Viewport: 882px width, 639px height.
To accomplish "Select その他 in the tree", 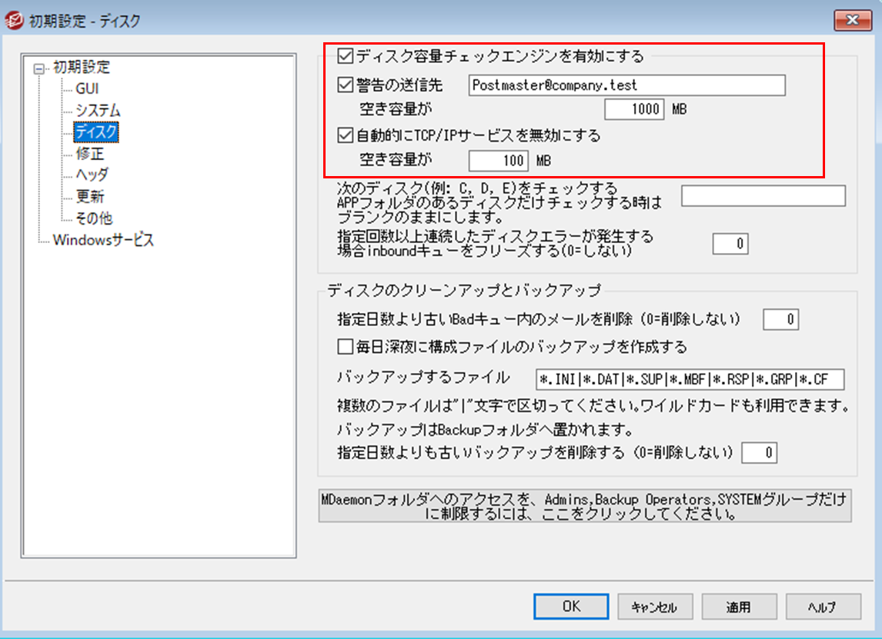I will pos(93,218).
